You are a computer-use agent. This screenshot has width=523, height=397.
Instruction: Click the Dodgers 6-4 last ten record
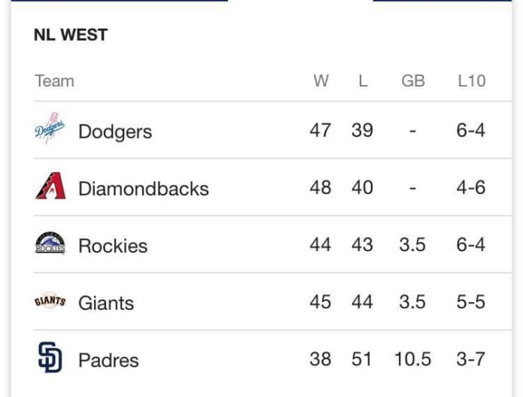471,131
